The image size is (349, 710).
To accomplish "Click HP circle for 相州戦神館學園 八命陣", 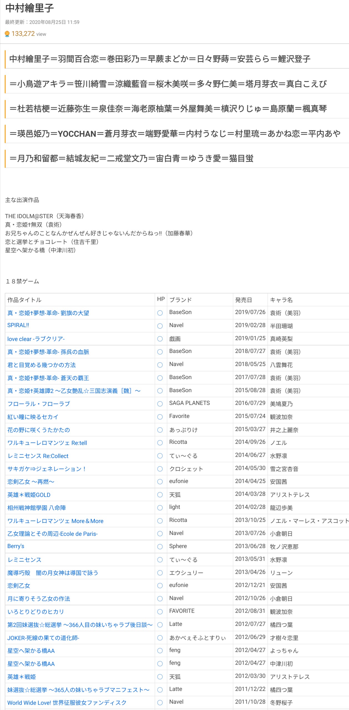I will pos(160,508).
